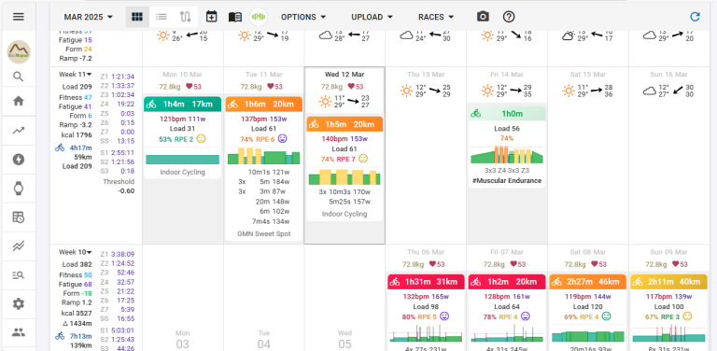Expand the Week 10 dropdown

(75, 252)
